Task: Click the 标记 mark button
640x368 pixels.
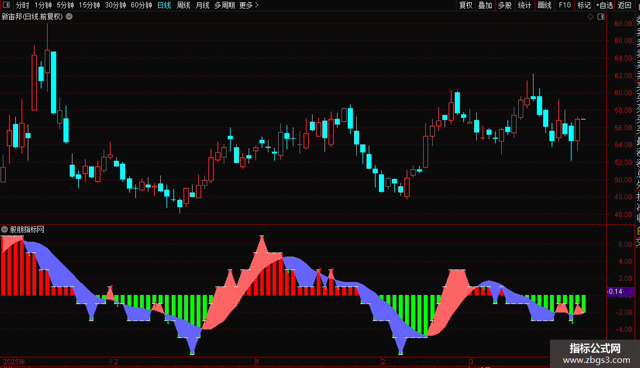Action: pos(584,5)
